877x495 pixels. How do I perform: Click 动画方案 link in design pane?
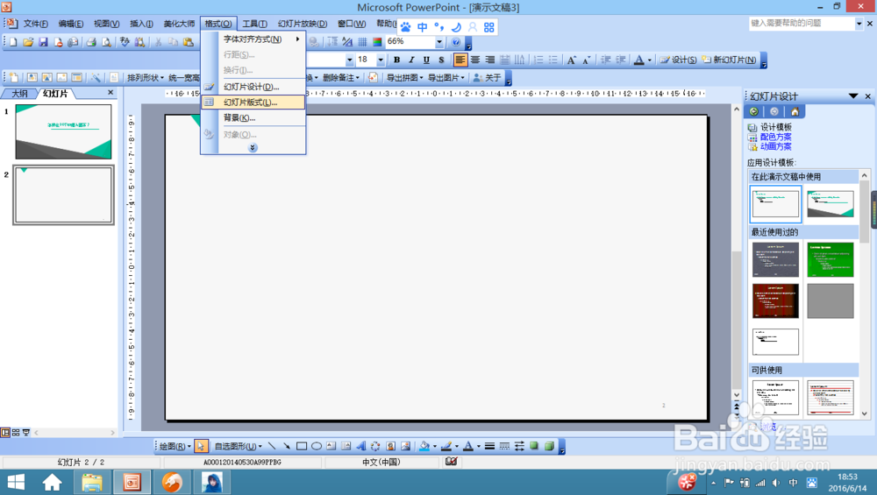click(775, 146)
